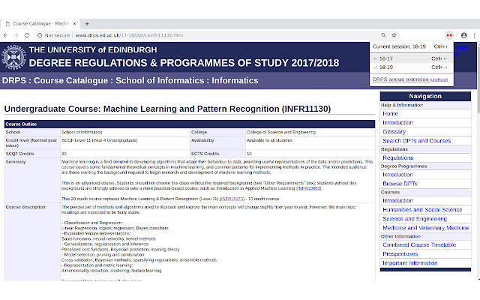The height and width of the screenshot is (300, 480).
Task: Bookmark this page with the star icon
Action: pos(394,35)
